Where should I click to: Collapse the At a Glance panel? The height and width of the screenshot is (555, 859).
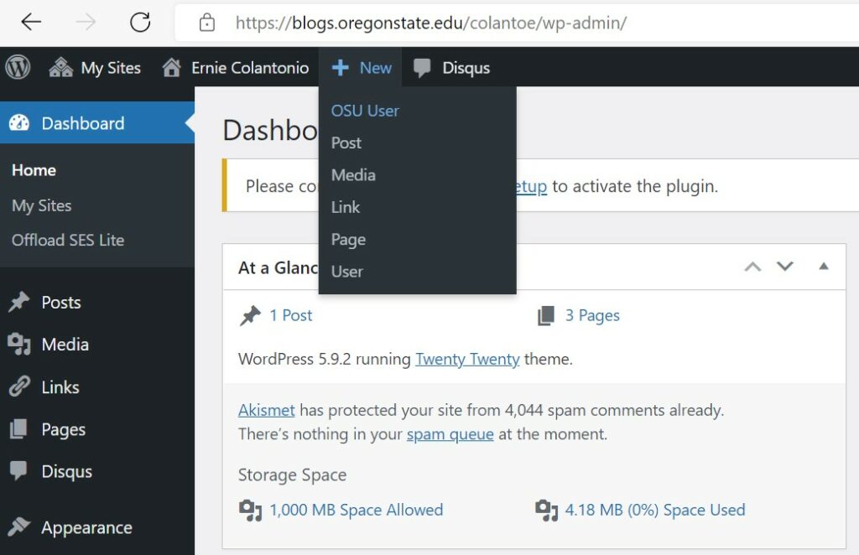(824, 267)
